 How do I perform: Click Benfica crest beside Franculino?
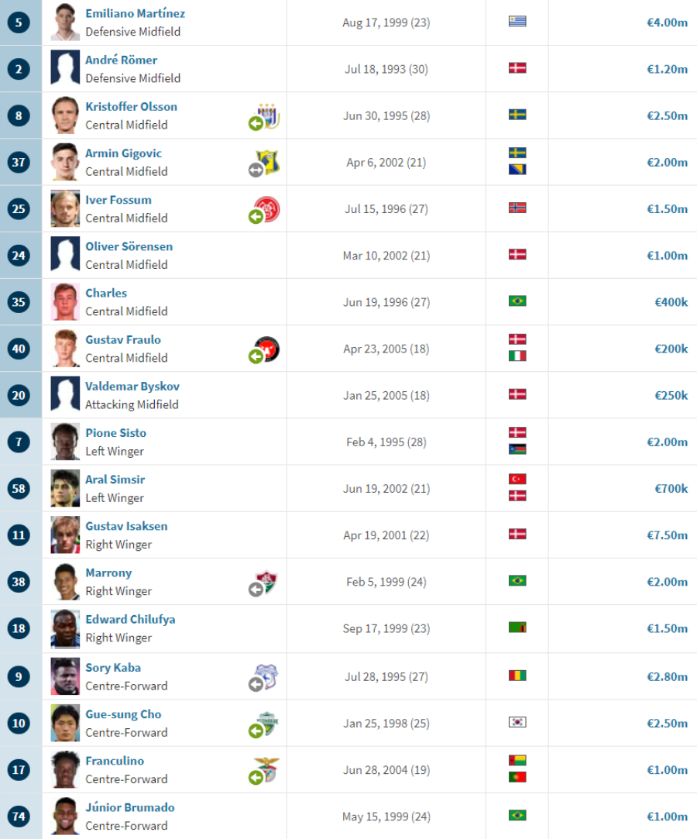tap(267, 769)
